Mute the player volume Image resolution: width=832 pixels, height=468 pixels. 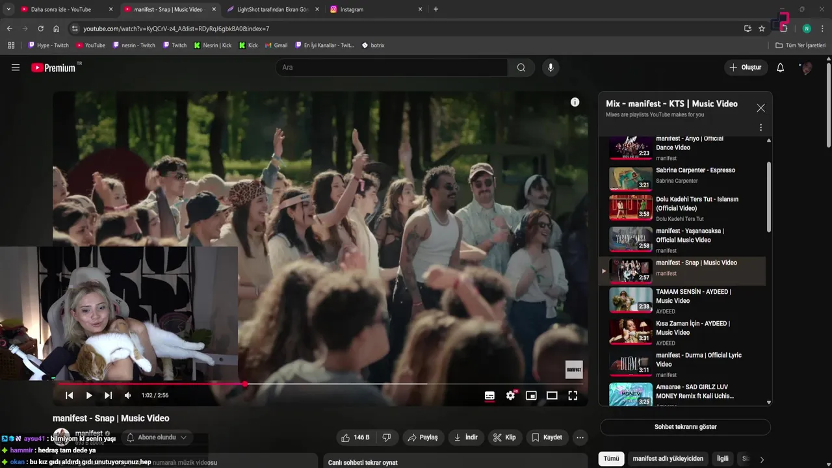pyautogui.click(x=128, y=395)
